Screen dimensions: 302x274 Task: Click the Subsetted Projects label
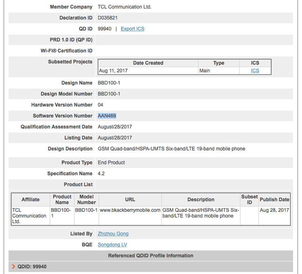coord(70,62)
